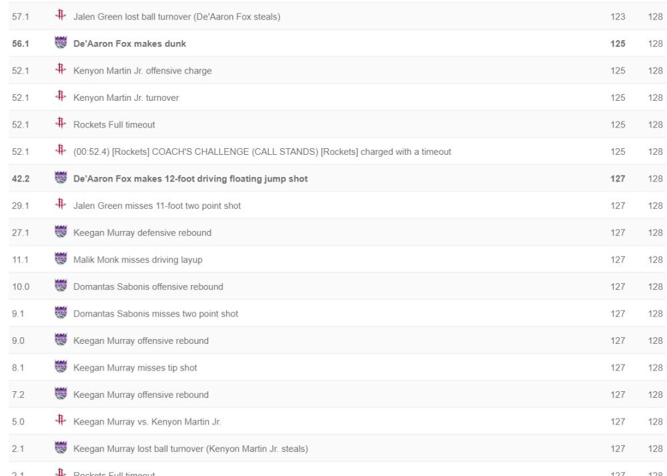This screenshot has width=667, height=476.
Task: Select the De'Aaron Fox makes dunk play text
Action: pos(129,44)
